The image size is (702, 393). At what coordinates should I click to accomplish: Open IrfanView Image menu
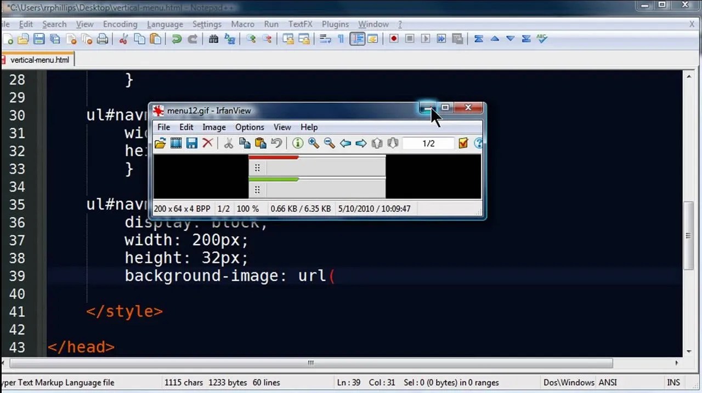pos(214,127)
